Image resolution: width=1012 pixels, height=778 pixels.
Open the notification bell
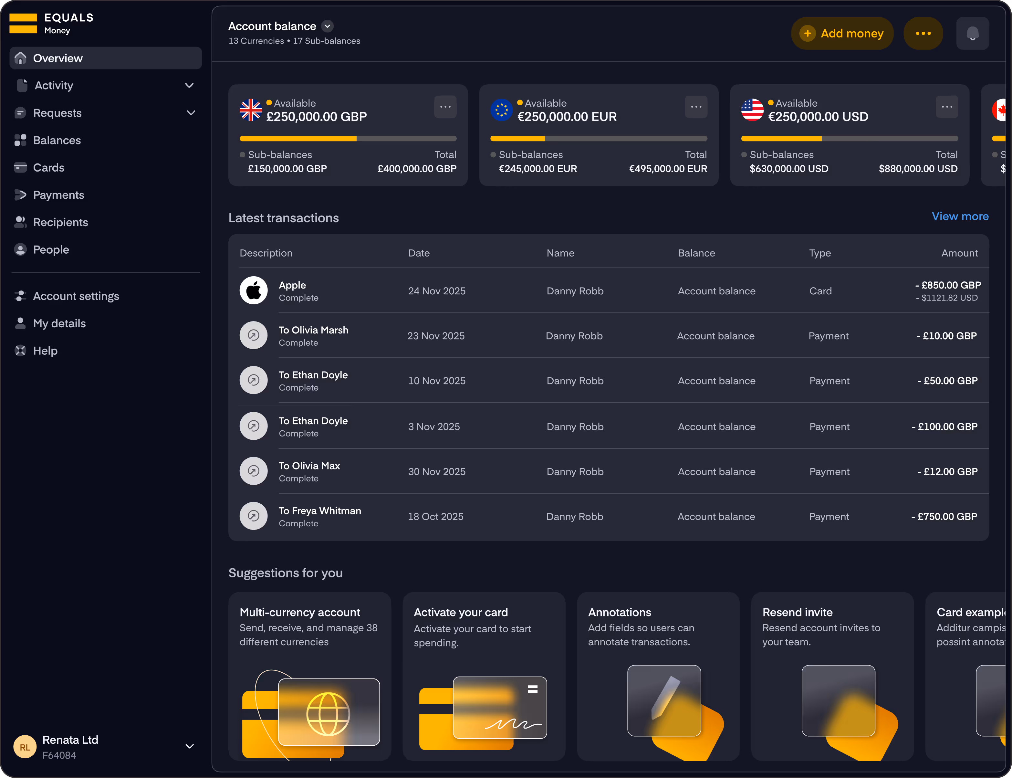[972, 33]
